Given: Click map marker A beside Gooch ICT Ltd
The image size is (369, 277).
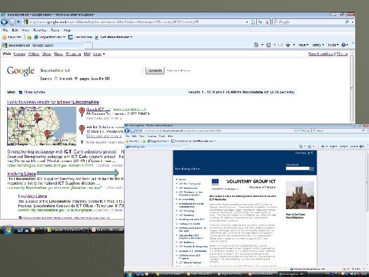Looking at the screenshot, I should click(x=81, y=112).
